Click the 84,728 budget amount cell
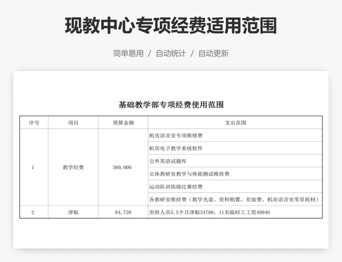 (123, 212)
